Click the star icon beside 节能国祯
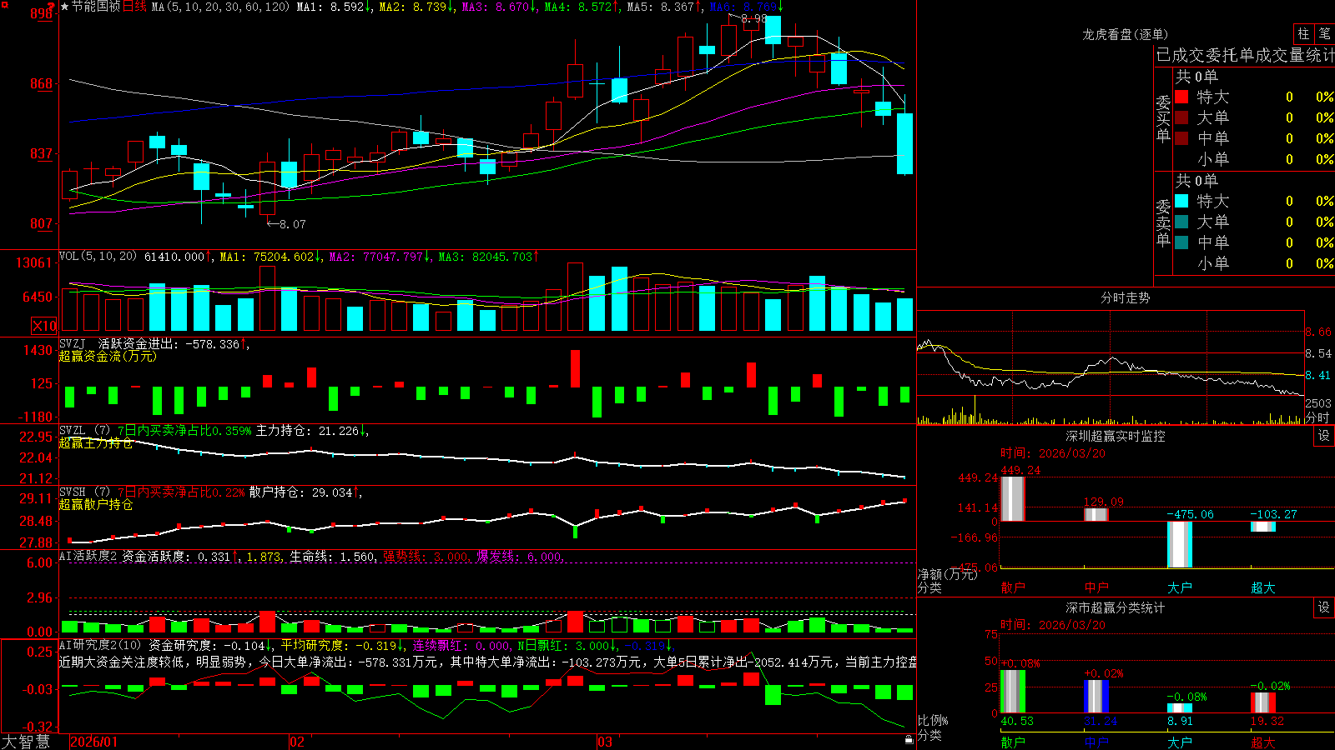1335x750 pixels. 64,7
